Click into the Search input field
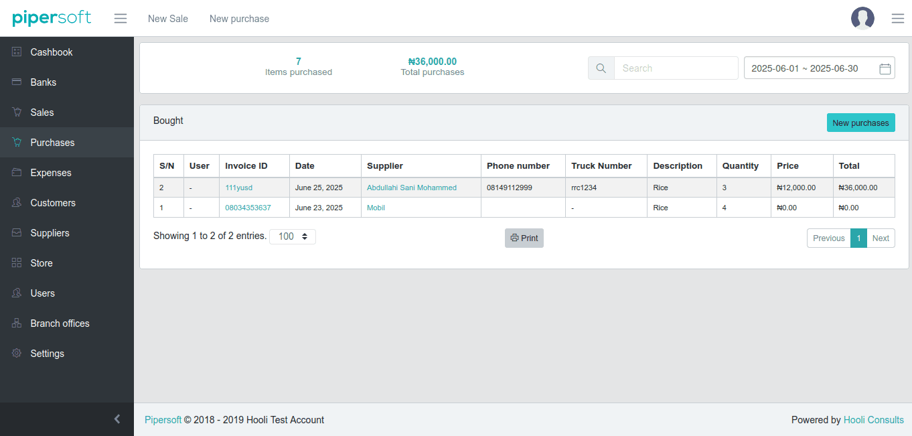912x436 pixels. (x=676, y=68)
